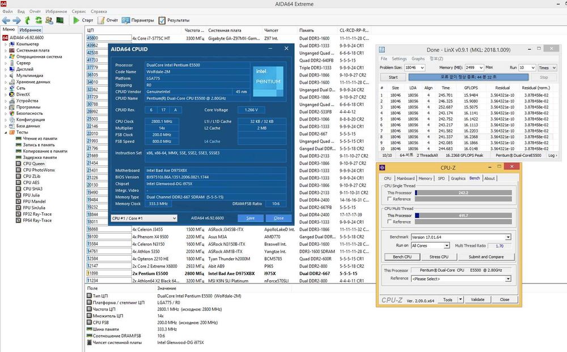The width and height of the screenshot is (567, 352).
Task: Select the CPU Queen test in the tree
Action: tap(33, 164)
